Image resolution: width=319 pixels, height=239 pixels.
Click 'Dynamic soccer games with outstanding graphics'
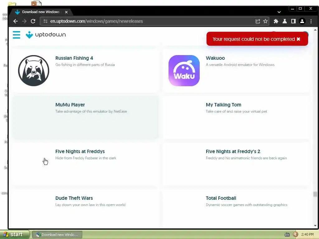[246, 205]
